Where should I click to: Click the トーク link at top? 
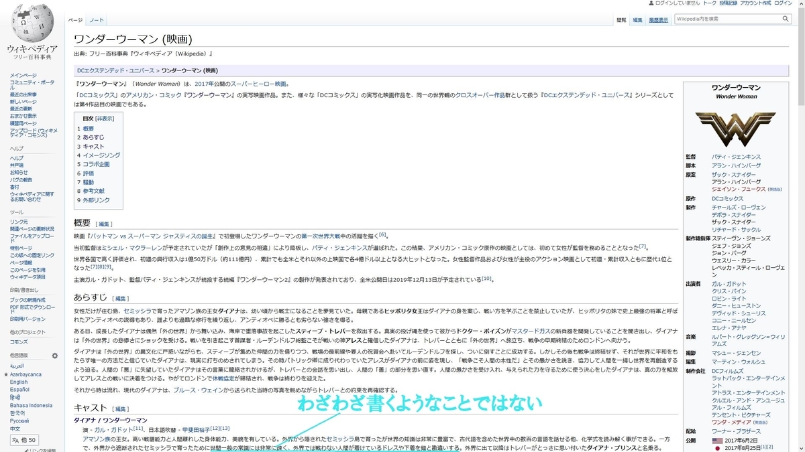[x=708, y=3]
